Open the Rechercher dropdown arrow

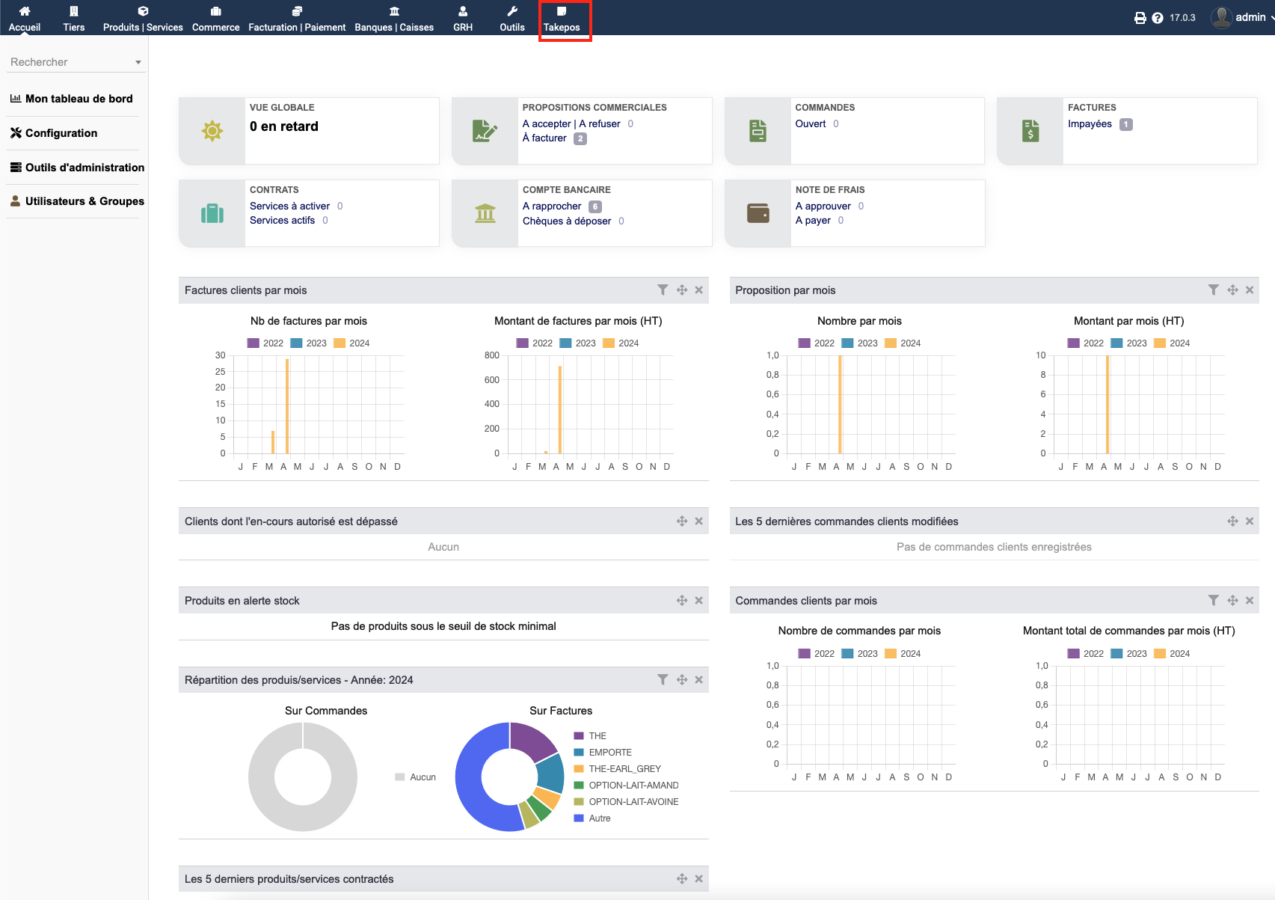138,63
